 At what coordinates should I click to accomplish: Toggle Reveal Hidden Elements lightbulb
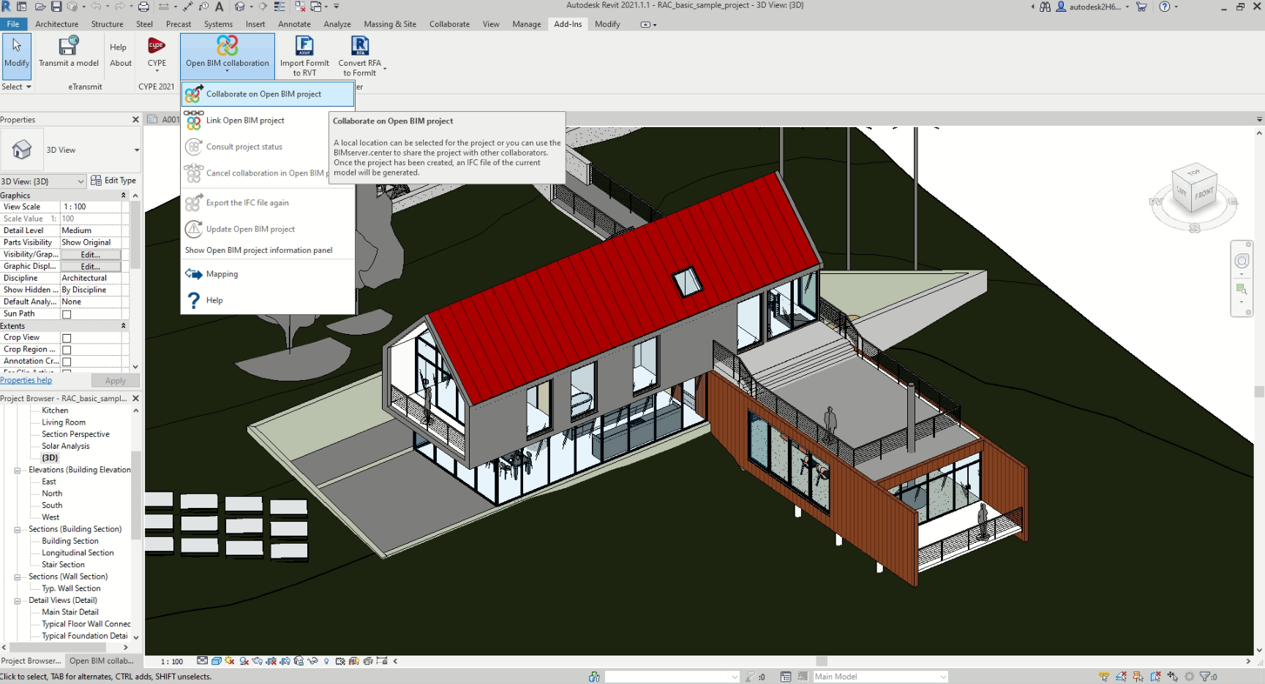[326, 661]
